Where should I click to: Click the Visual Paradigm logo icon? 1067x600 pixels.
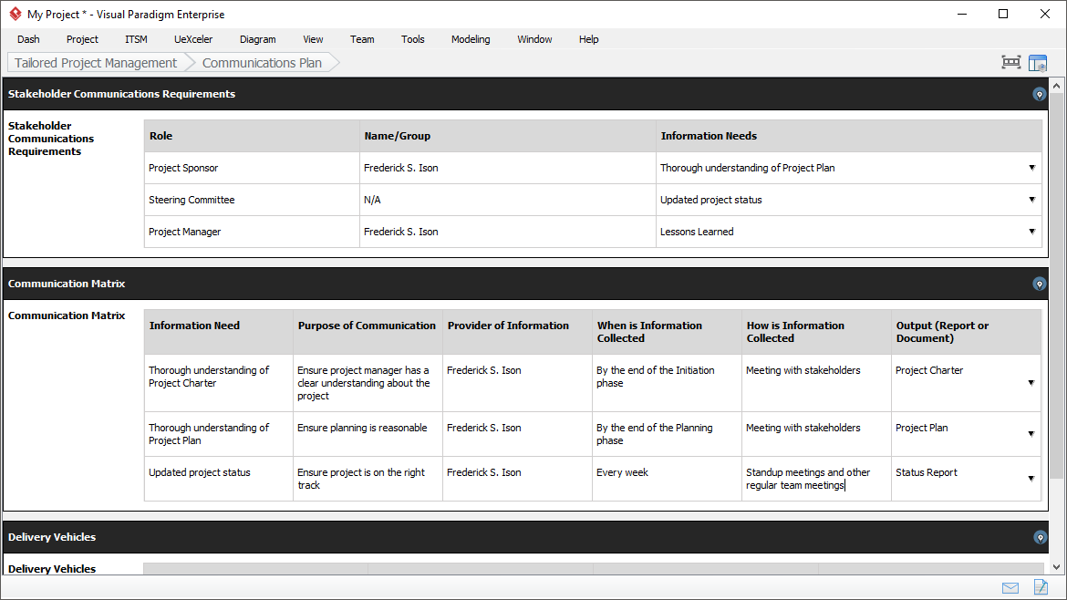point(15,14)
